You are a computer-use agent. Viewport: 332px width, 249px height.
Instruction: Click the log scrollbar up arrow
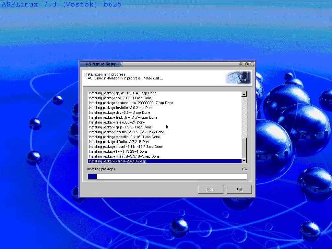click(244, 94)
